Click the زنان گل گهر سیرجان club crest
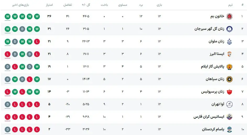 point(229,29)
